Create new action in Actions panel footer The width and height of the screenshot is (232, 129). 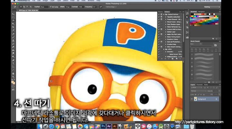177,59
